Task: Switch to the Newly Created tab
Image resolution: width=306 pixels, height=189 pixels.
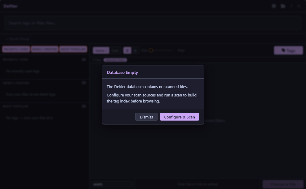Action: (x=45, y=49)
